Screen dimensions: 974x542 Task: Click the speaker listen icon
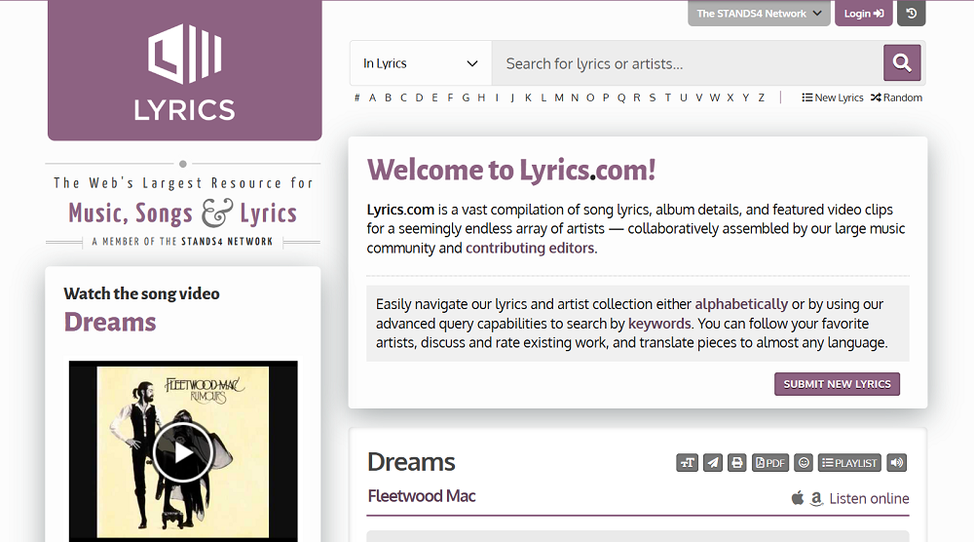tap(896, 462)
